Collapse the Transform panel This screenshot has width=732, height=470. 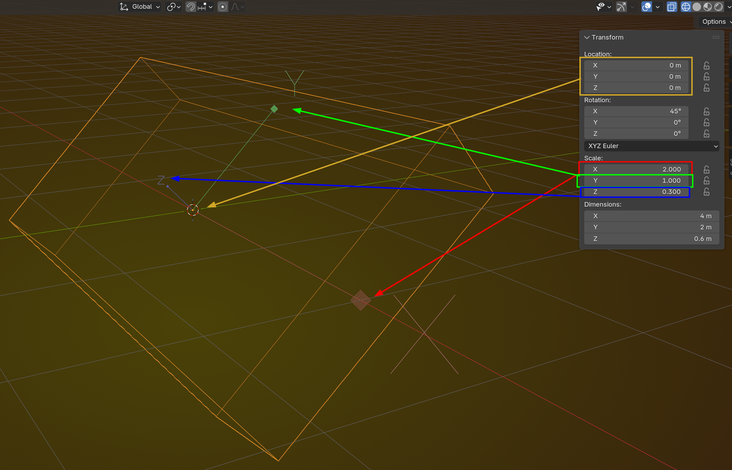[587, 37]
